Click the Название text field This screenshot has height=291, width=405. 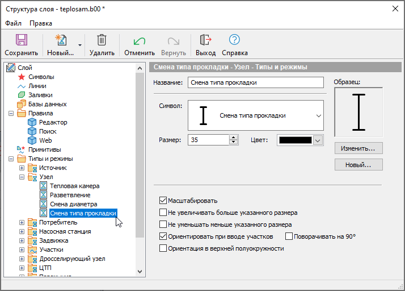point(255,82)
